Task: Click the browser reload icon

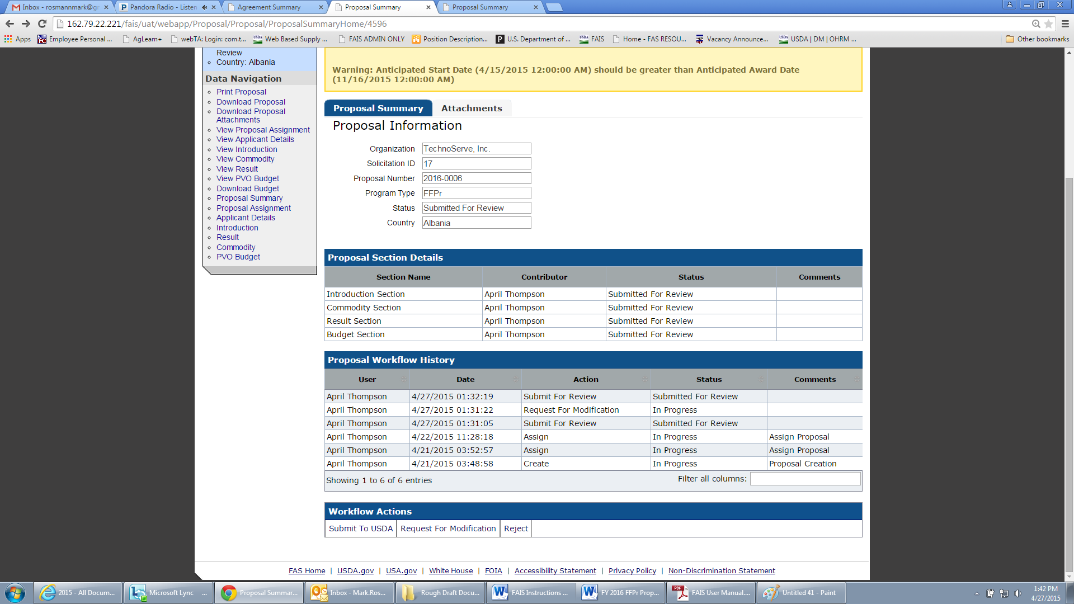Action: click(42, 23)
